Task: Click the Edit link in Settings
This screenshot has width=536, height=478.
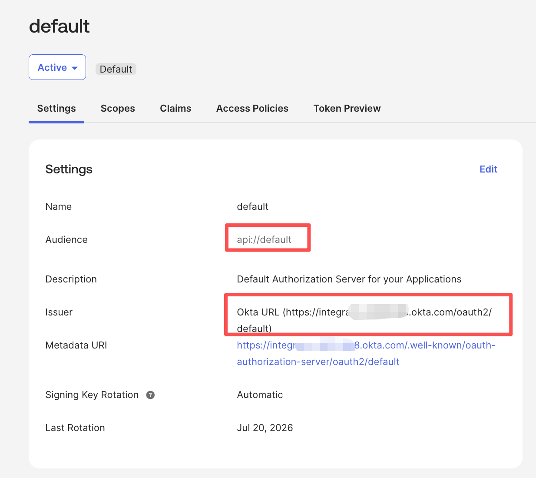Action: click(x=488, y=169)
